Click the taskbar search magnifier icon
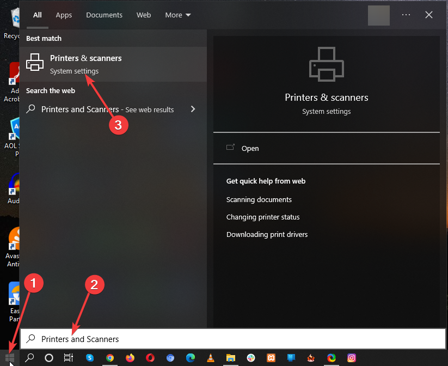This screenshot has width=448, height=366. [29, 358]
